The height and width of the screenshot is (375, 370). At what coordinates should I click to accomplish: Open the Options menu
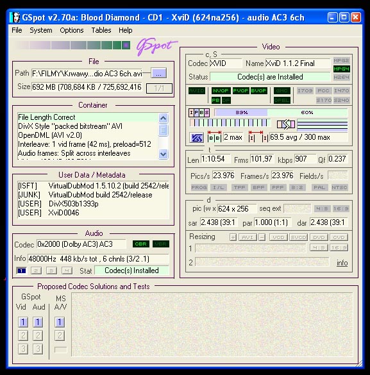(72, 30)
